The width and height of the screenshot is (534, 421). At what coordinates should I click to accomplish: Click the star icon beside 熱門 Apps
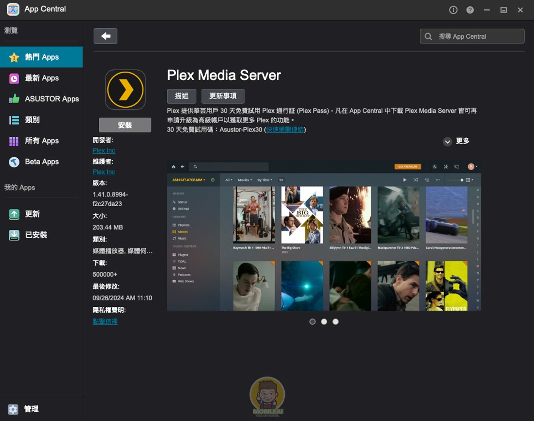[14, 57]
